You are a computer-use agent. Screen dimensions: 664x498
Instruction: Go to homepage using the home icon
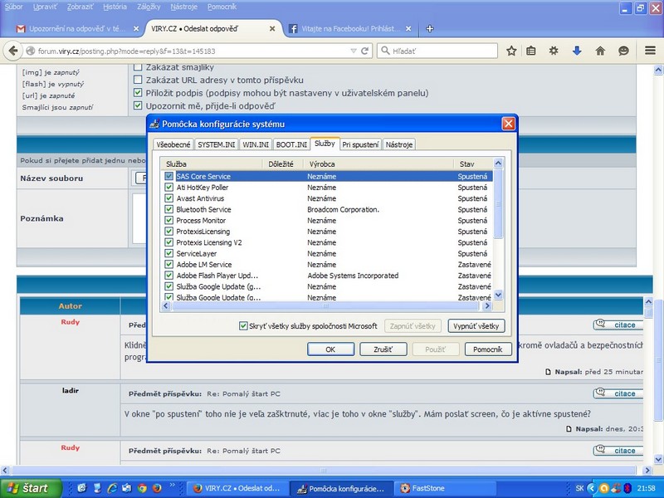(x=601, y=51)
